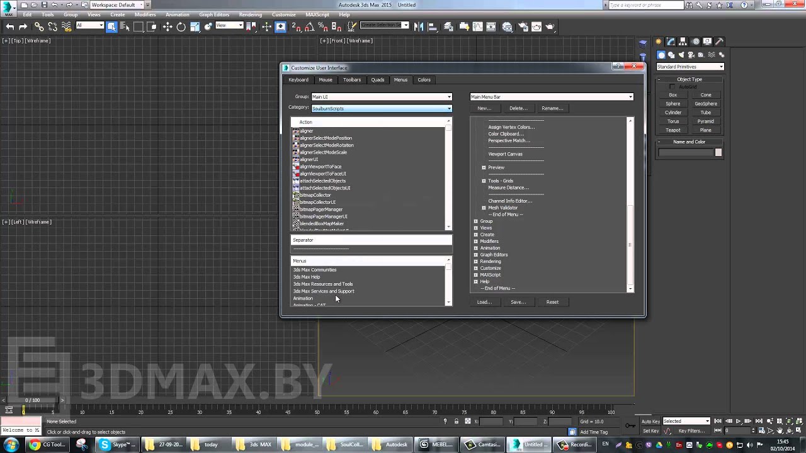
Task: Click the object name input field
Action: (685, 153)
